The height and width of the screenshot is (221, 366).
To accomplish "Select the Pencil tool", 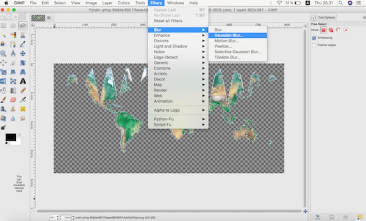I will pyautogui.click(x=23, y=90).
